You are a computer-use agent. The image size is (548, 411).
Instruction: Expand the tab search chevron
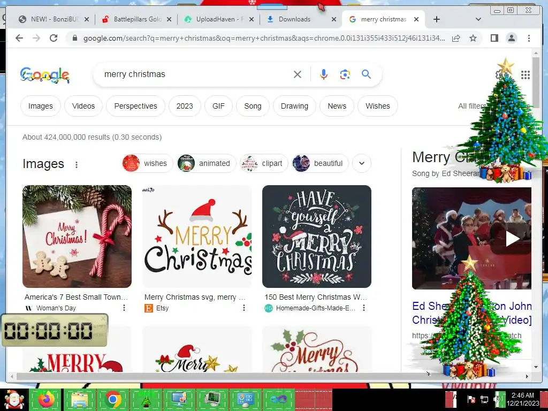pos(478,19)
